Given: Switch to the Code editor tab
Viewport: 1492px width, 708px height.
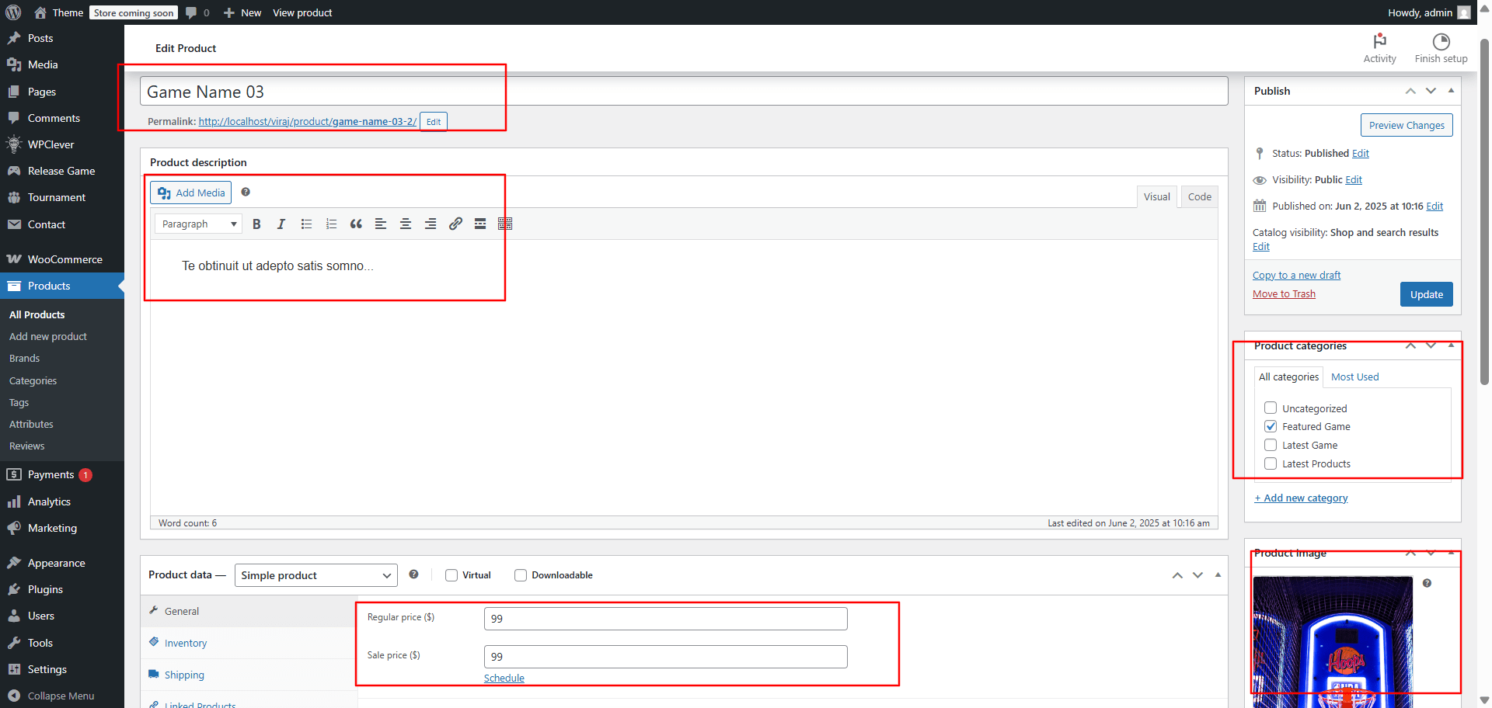Looking at the screenshot, I should click(x=1199, y=197).
